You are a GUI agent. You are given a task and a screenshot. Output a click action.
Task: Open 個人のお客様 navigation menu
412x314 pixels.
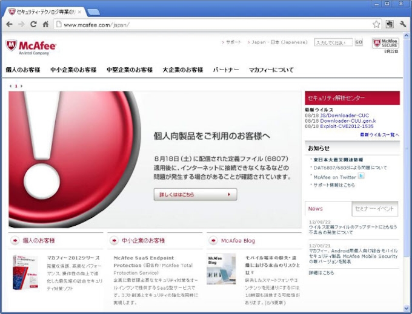(x=23, y=70)
